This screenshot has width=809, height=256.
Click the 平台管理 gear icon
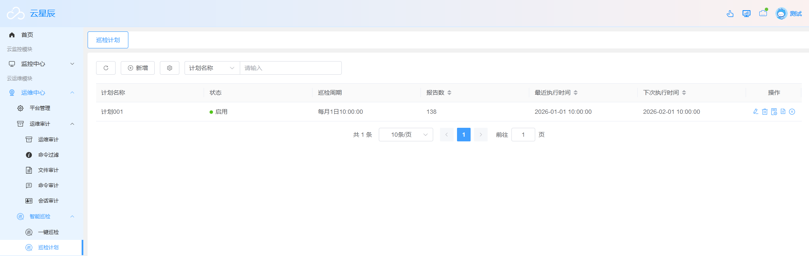click(x=20, y=108)
